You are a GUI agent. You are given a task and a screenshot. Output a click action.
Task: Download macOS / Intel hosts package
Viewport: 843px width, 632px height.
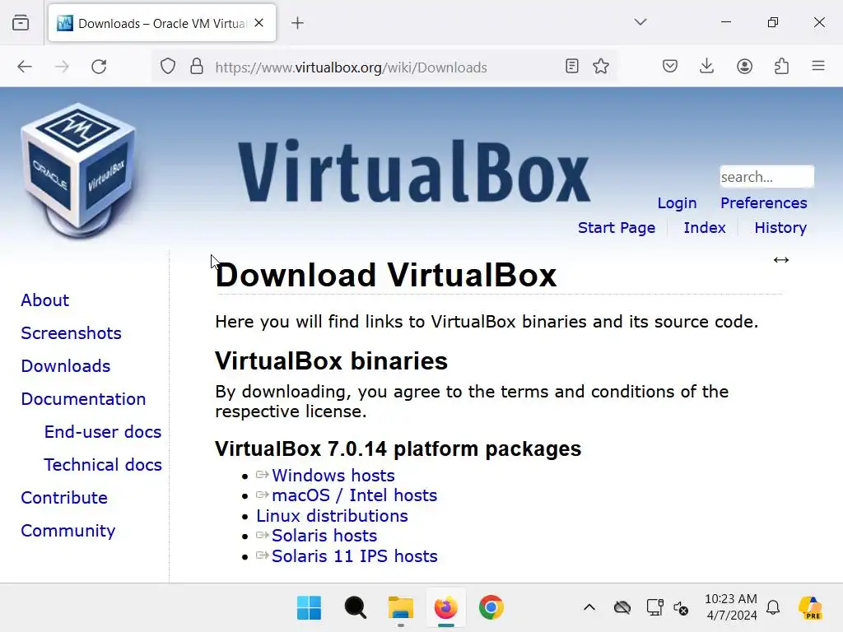click(x=354, y=495)
